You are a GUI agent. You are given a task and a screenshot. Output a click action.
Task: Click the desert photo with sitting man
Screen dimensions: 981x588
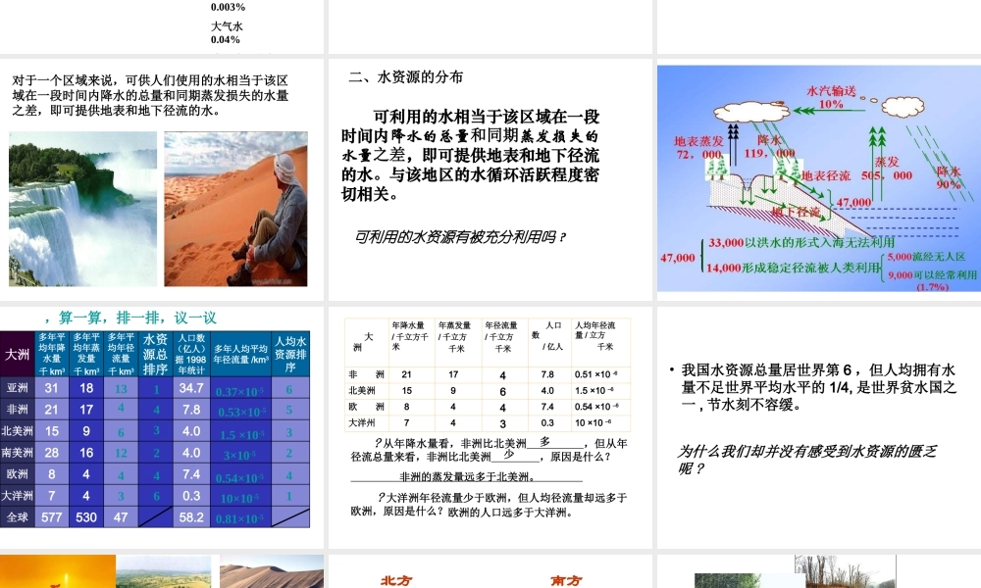pos(235,209)
